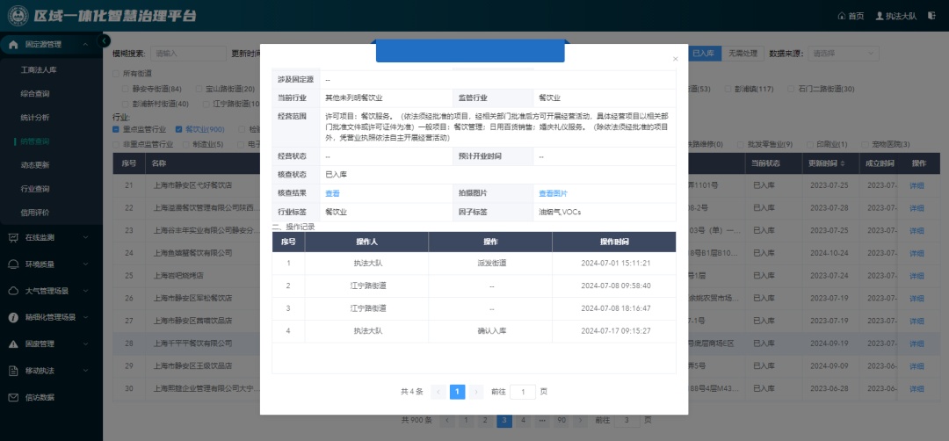Click the 信访数据 envelope icon in sidebar

tap(14, 397)
